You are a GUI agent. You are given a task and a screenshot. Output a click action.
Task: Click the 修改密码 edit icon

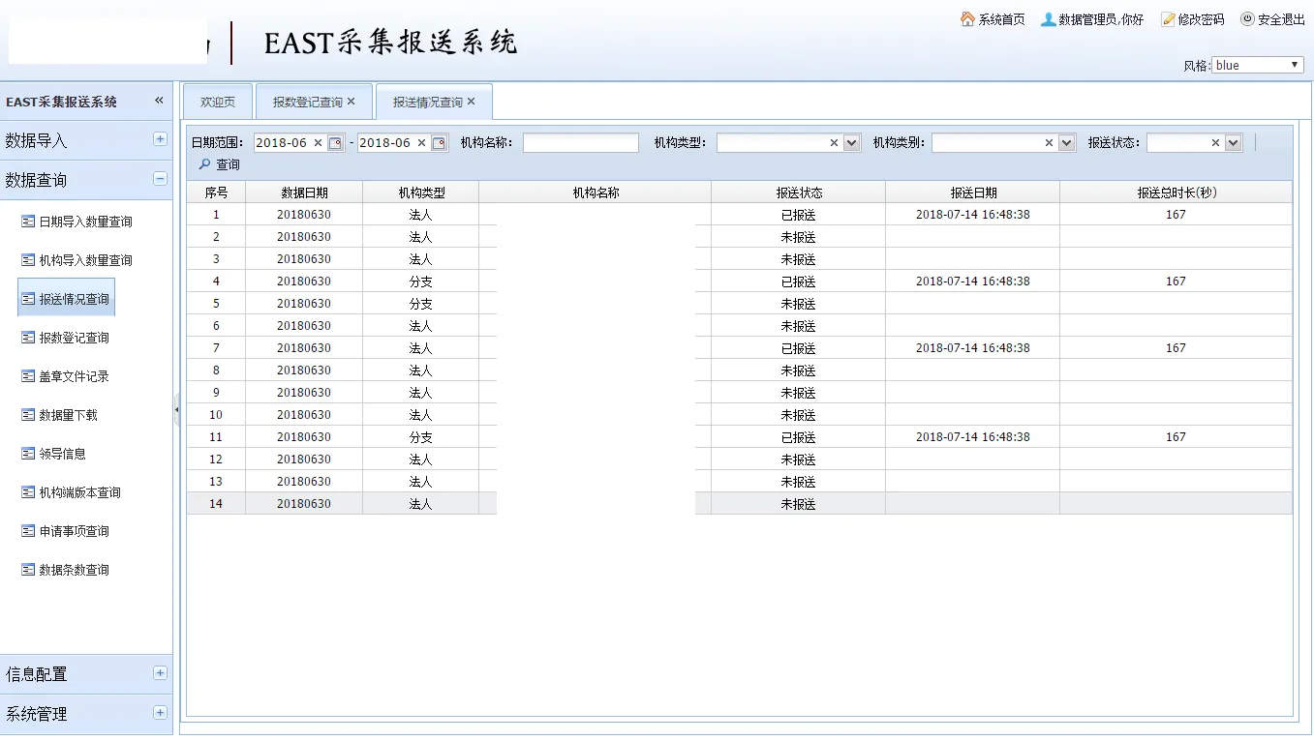(x=1168, y=19)
